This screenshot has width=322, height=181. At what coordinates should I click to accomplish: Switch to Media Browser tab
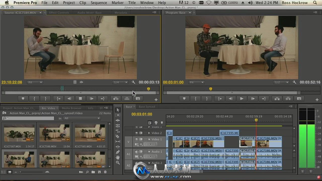71,108
